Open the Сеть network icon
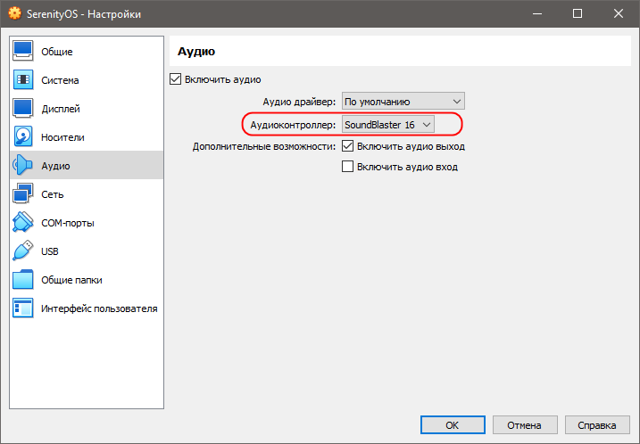The width and height of the screenshot is (640, 444). click(23, 193)
